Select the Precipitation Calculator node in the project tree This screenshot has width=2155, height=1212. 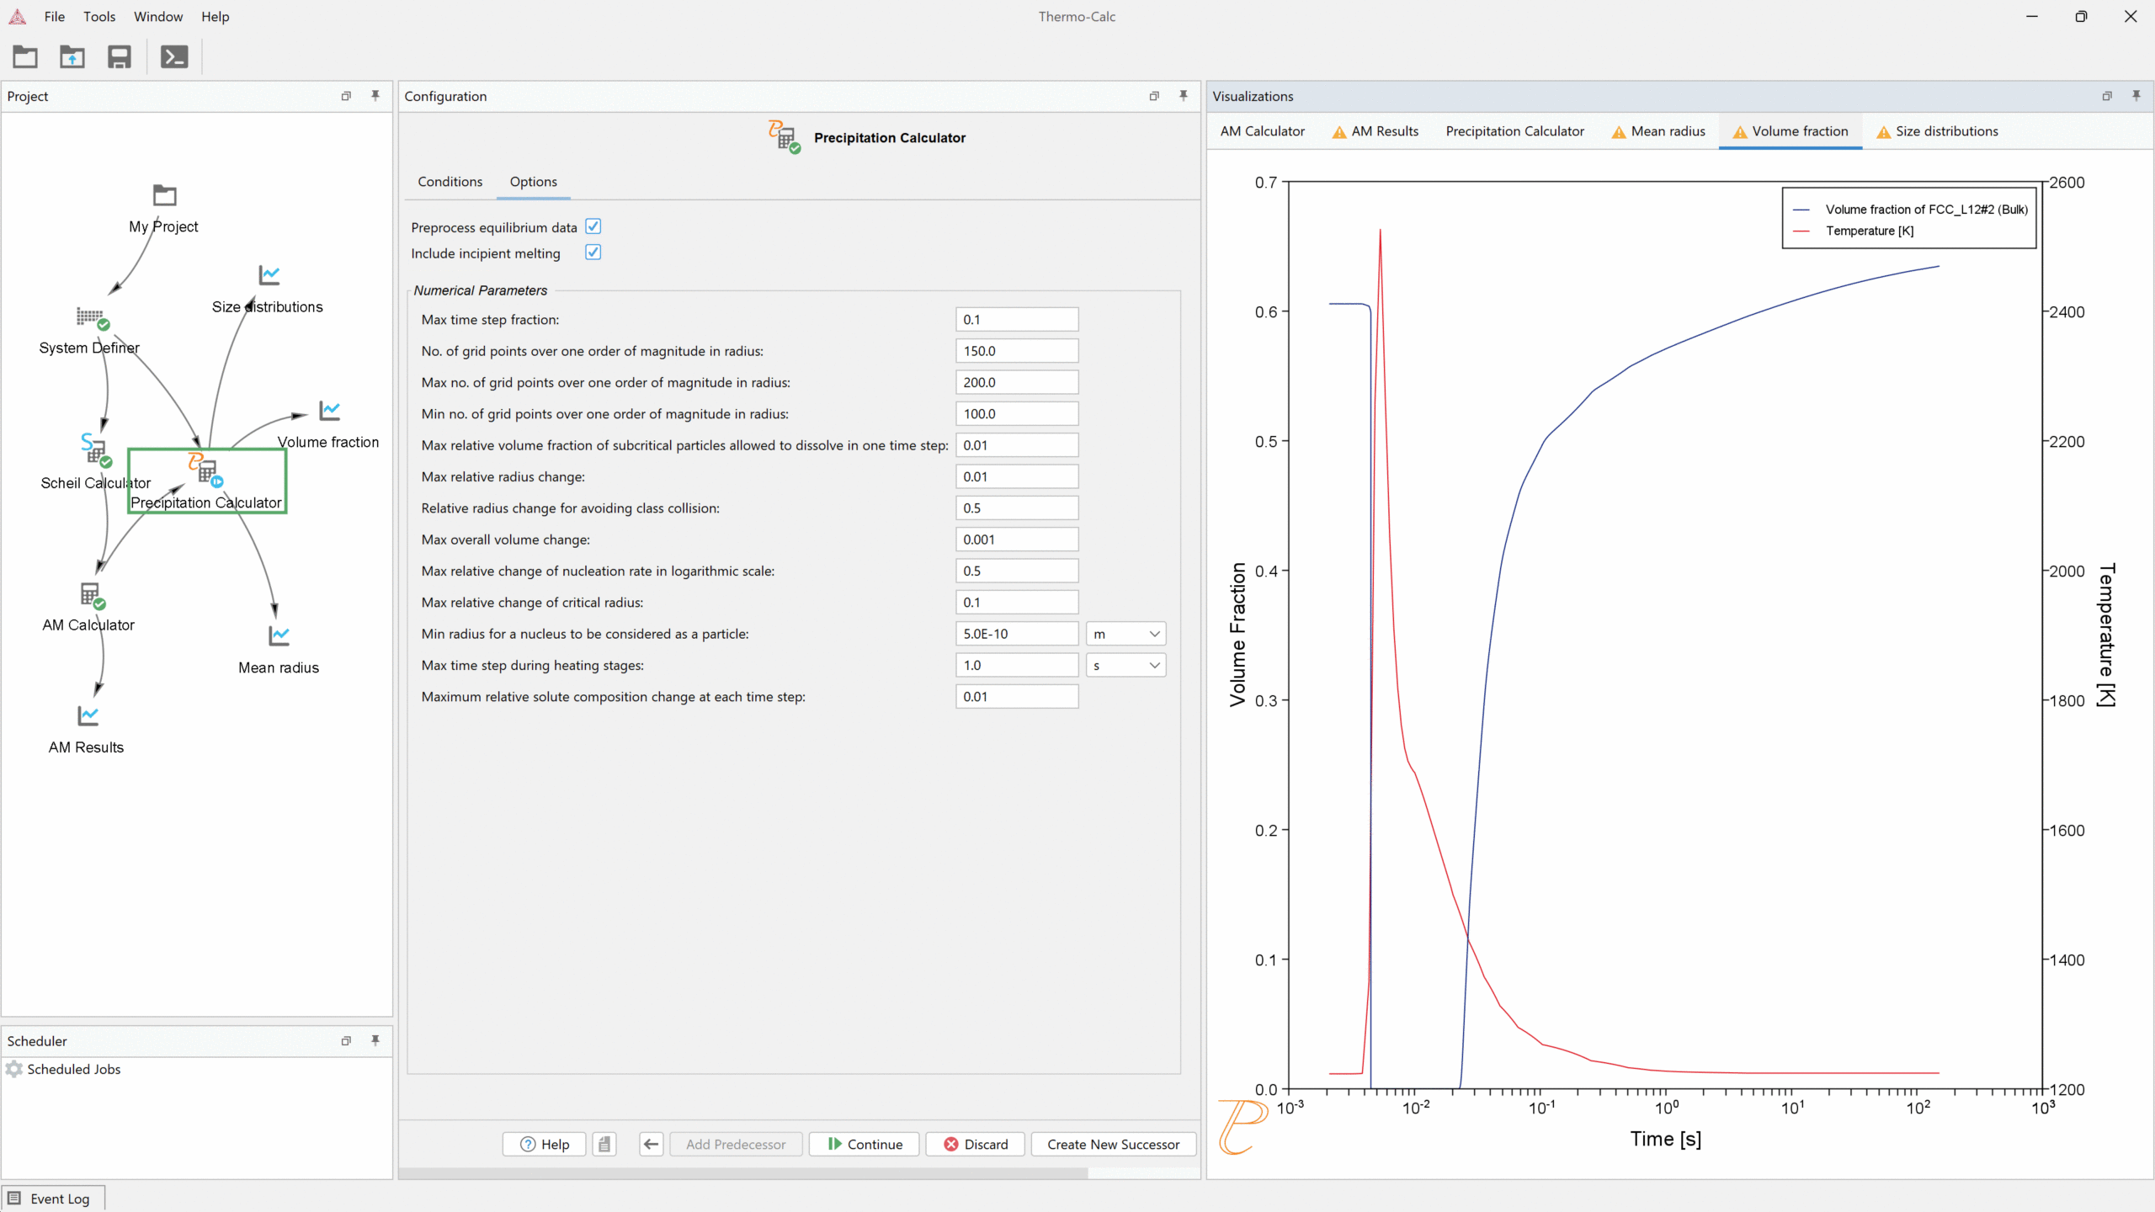pyautogui.click(x=207, y=481)
